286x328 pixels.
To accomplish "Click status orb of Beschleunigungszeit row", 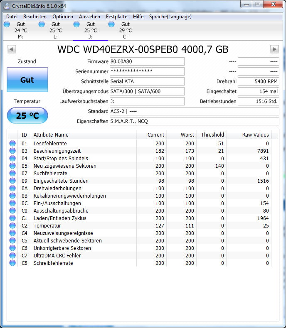I will (x=12, y=151).
